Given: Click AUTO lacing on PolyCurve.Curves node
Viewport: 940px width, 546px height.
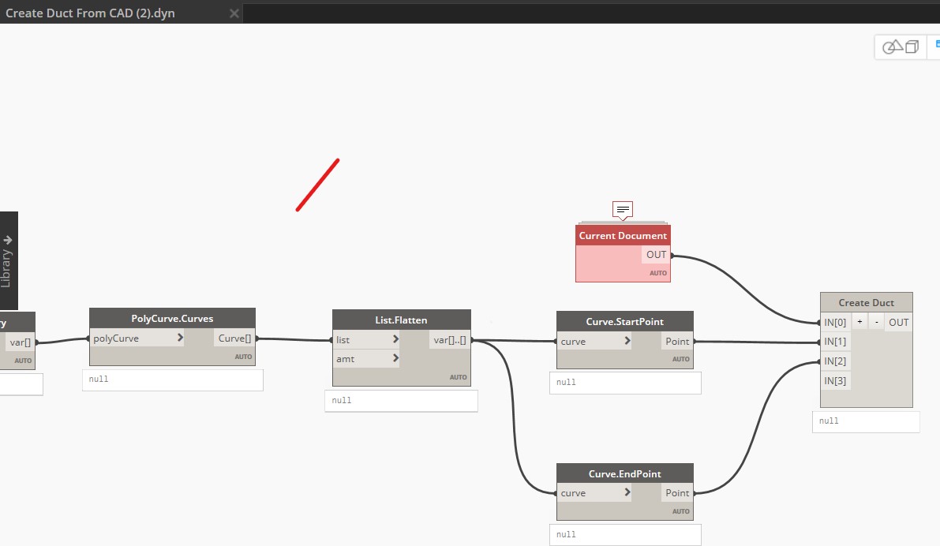Looking at the screenshot, I should click(243, 357).
